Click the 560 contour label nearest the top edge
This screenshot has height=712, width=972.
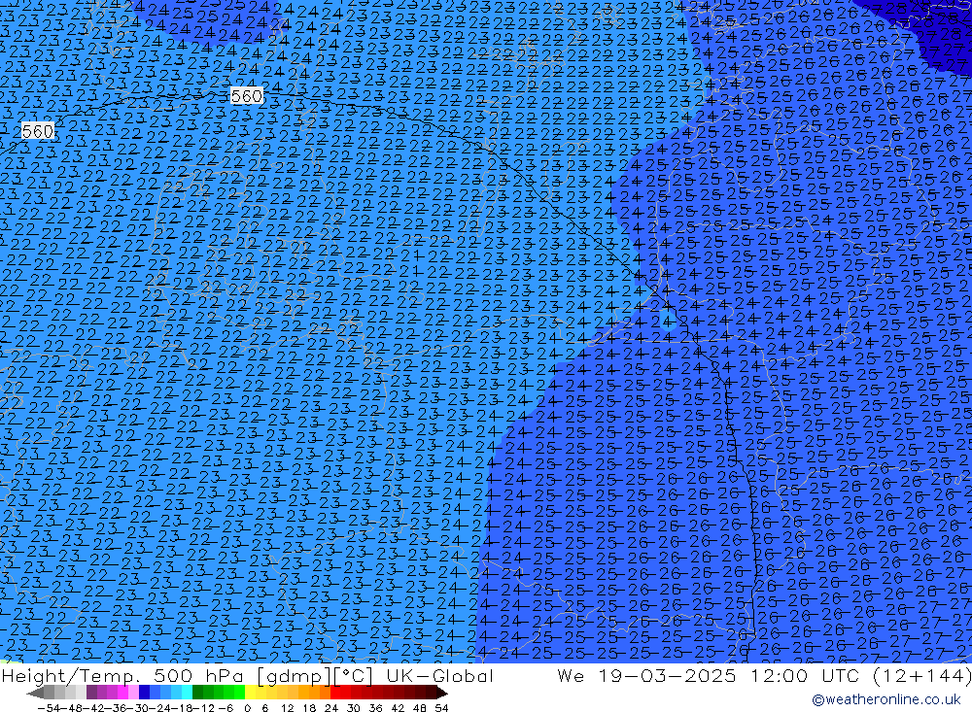246,96
